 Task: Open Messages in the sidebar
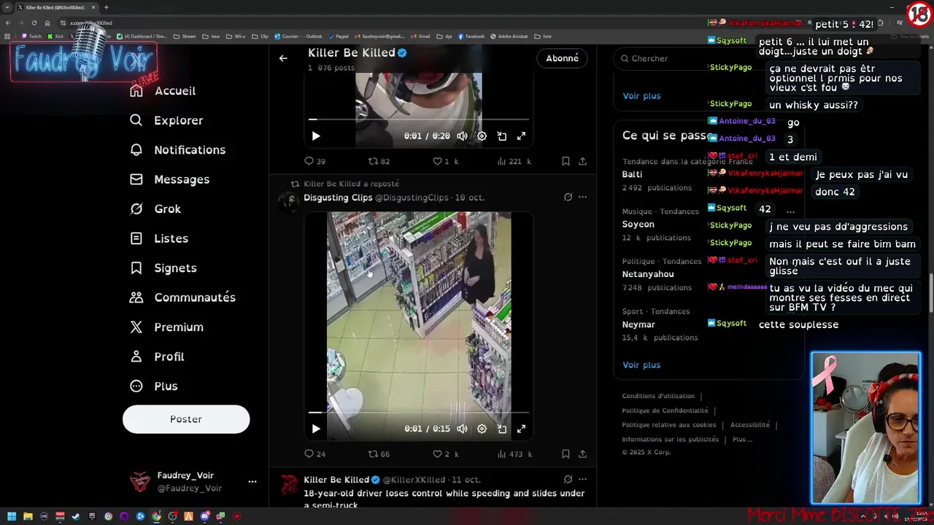point(169,179)
